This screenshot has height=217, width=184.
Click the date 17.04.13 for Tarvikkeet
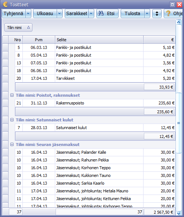[x=39, y=78]
